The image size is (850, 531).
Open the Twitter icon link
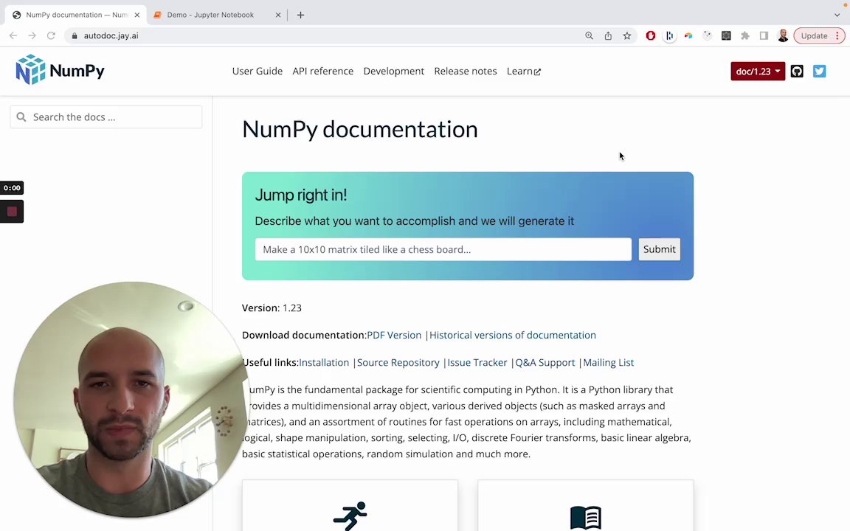click(x=819, y=71)
